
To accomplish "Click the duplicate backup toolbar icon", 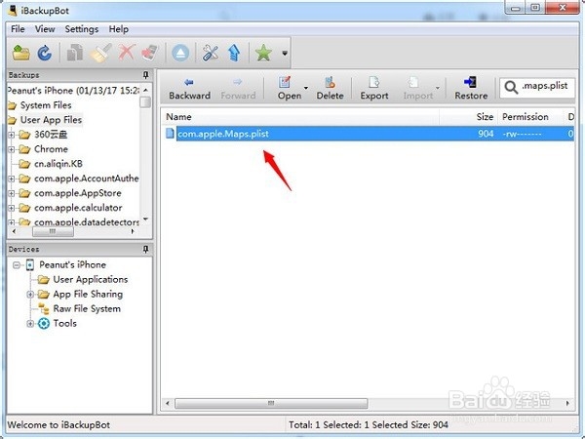I will coord(75,53).
